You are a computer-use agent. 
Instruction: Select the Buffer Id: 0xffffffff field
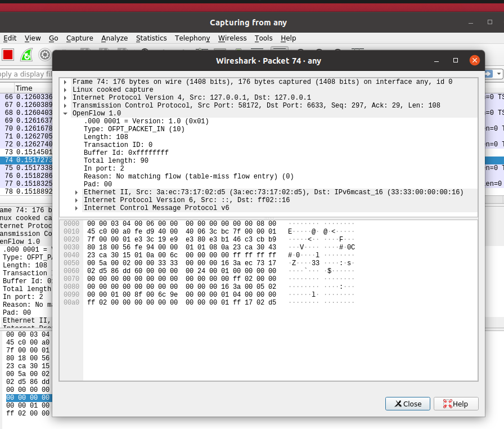pyautogui.click(x=126, y=153)
